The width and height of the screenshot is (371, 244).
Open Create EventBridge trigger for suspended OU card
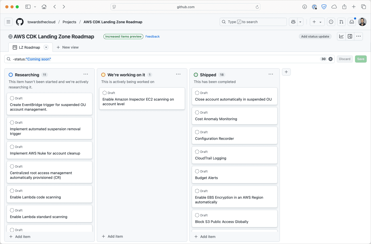pos(49,104)
